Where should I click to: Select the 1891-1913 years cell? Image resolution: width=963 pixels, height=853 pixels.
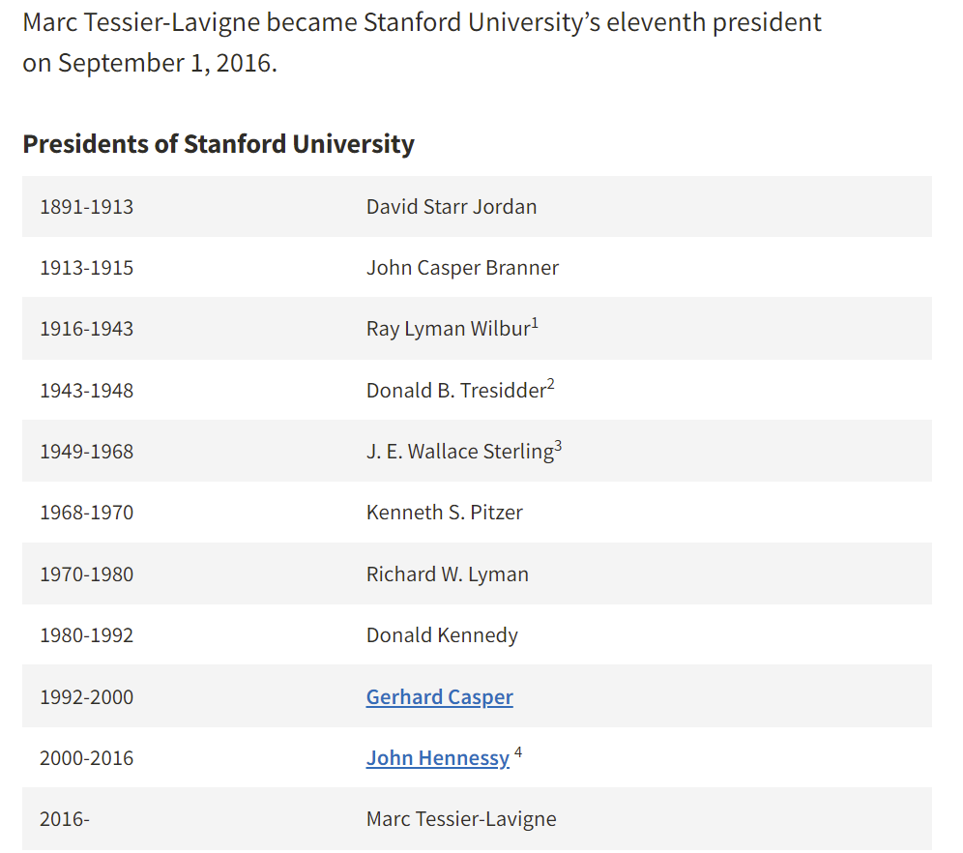pos(87,207)
